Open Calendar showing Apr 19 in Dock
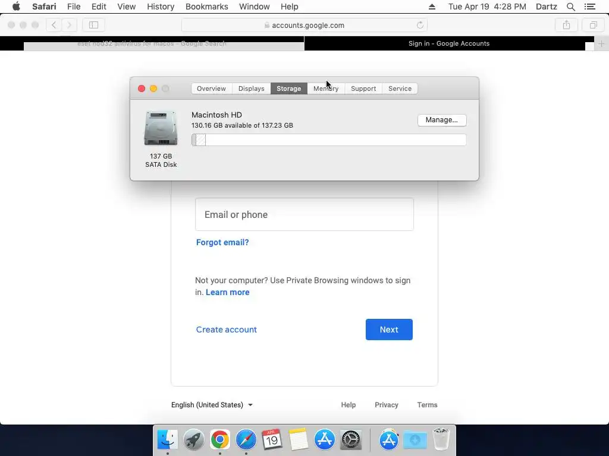 (272, 439)
